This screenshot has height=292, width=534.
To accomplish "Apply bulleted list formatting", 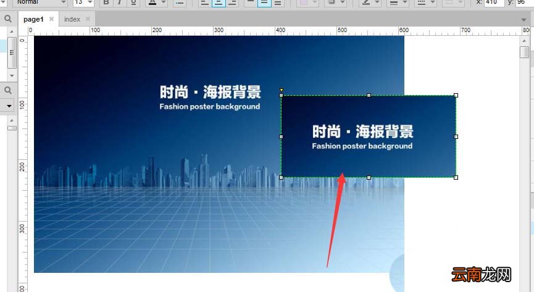I will 179,2.
